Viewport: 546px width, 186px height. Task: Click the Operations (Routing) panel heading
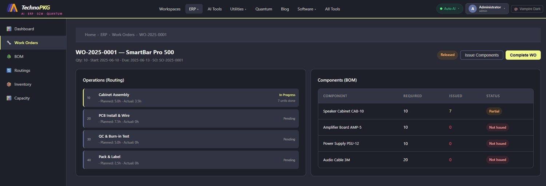[103, 80]
